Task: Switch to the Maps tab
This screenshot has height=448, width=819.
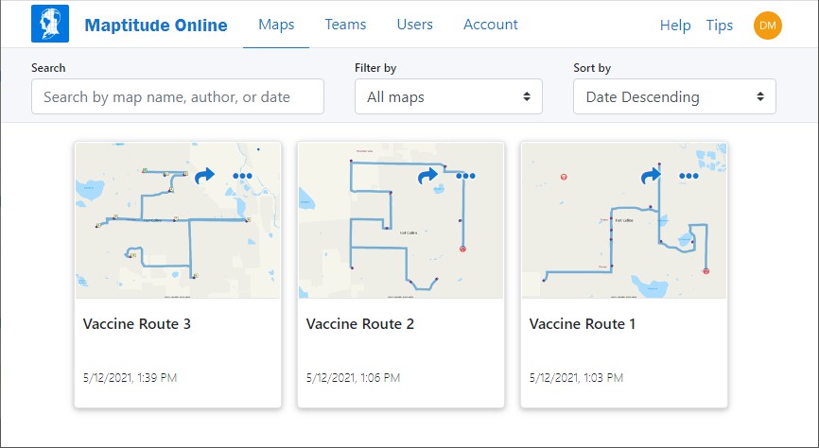Action: click(x=276, y=25)
